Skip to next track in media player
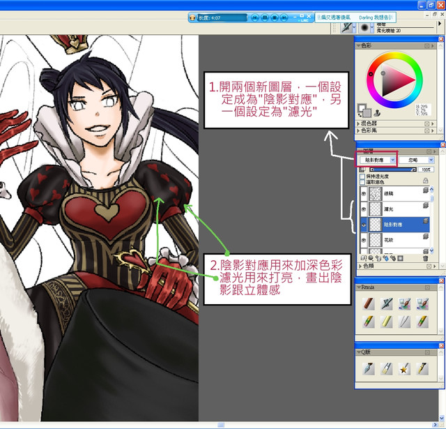446x429 pixels. click(284, 17)
